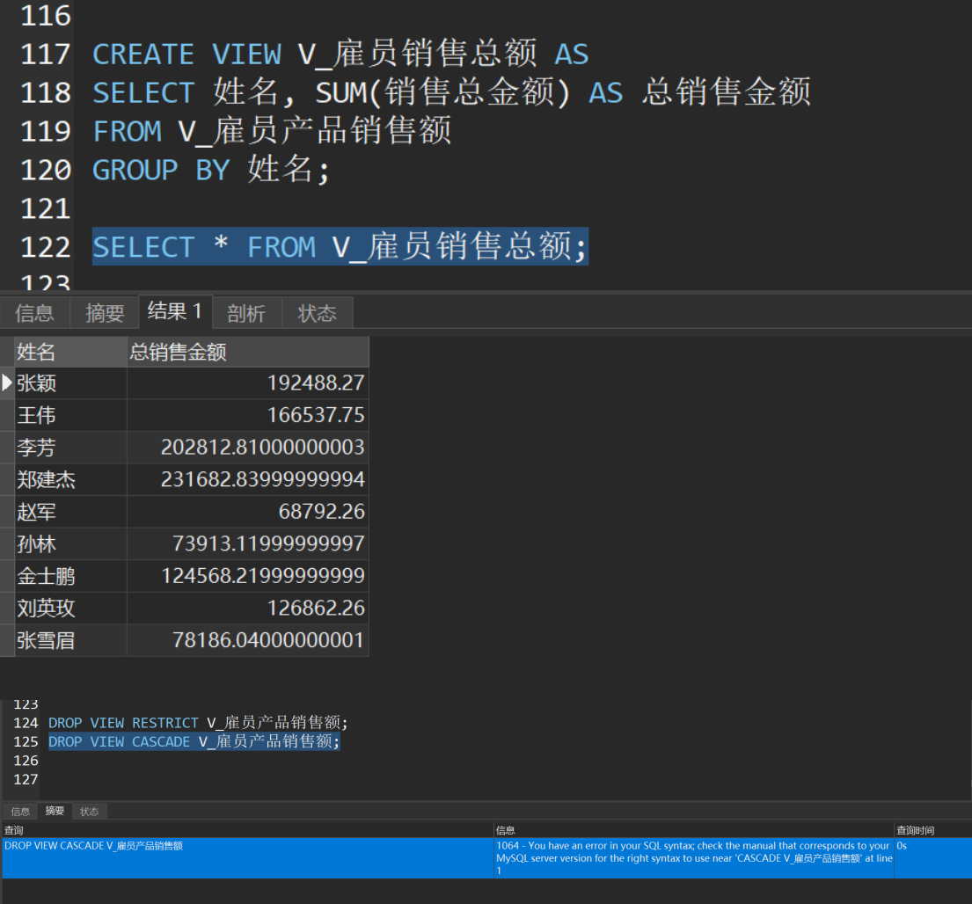Select the 刘英玫 name cell

click(x=70, y=609)
